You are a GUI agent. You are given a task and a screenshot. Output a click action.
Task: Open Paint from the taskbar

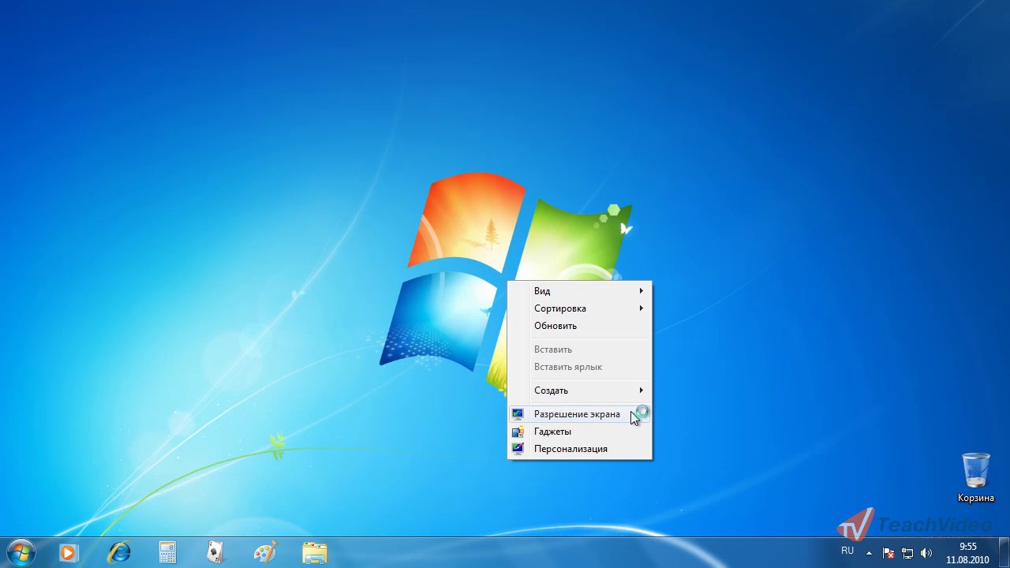tap(265, 553)
